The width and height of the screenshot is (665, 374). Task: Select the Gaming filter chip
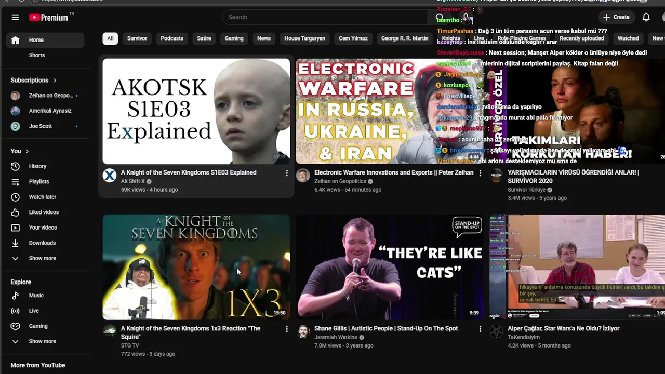[234, 38]
